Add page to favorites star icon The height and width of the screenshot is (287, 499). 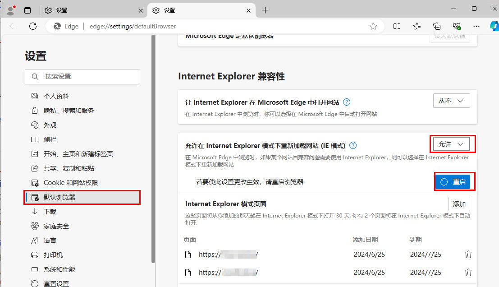coord(373,26)
